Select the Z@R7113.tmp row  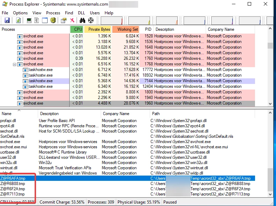coord(127,194)
